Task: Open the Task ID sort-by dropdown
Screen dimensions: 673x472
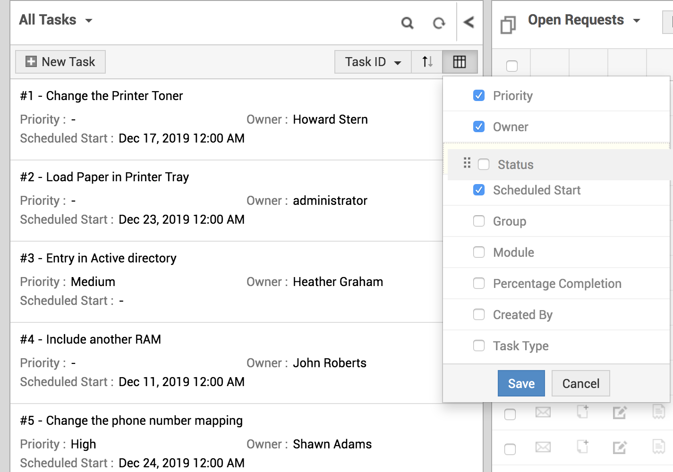Action: [x=373, y=62]
